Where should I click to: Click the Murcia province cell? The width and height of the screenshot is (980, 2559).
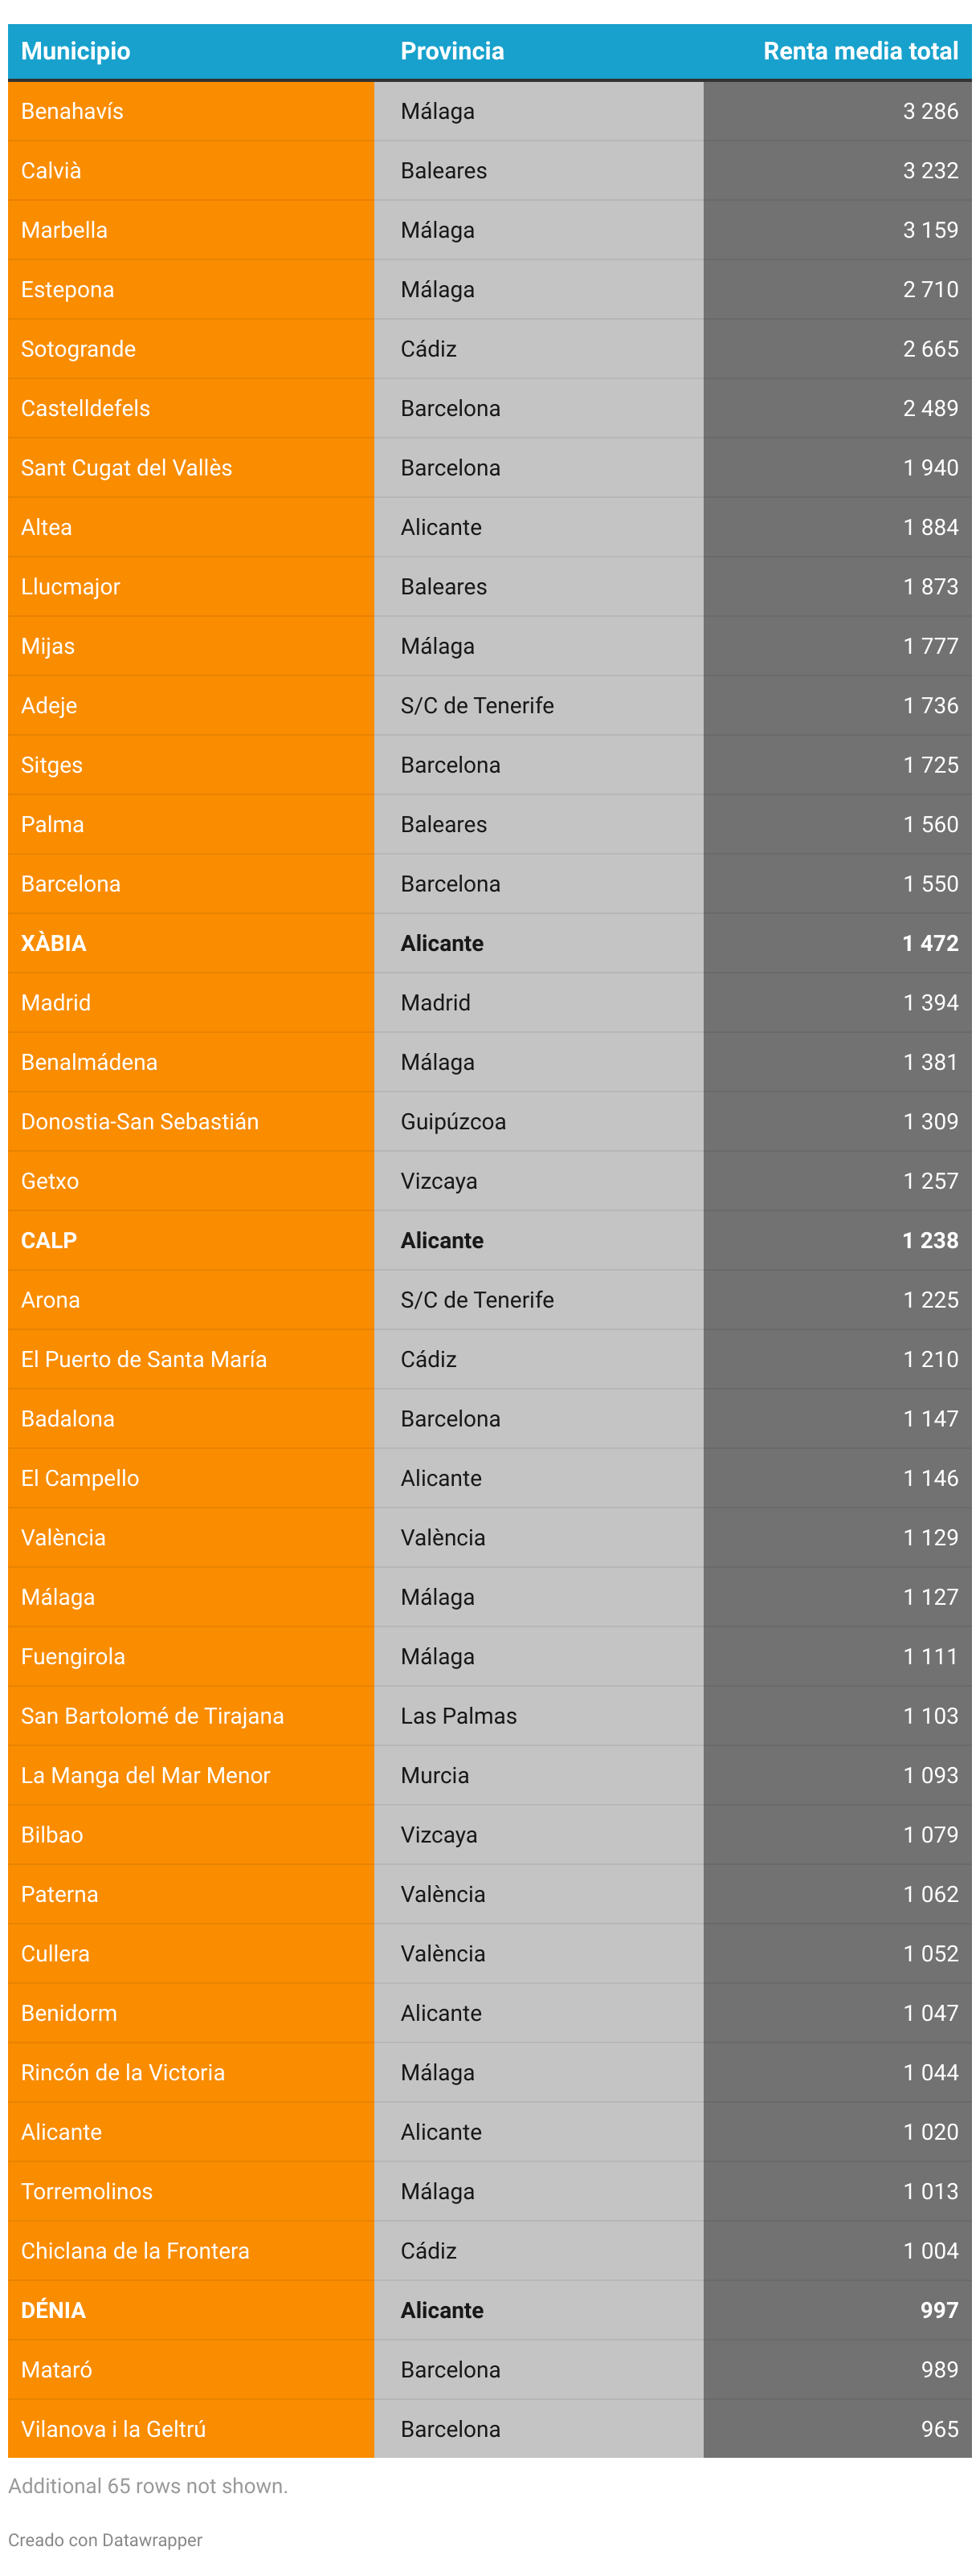point(435,1774)
